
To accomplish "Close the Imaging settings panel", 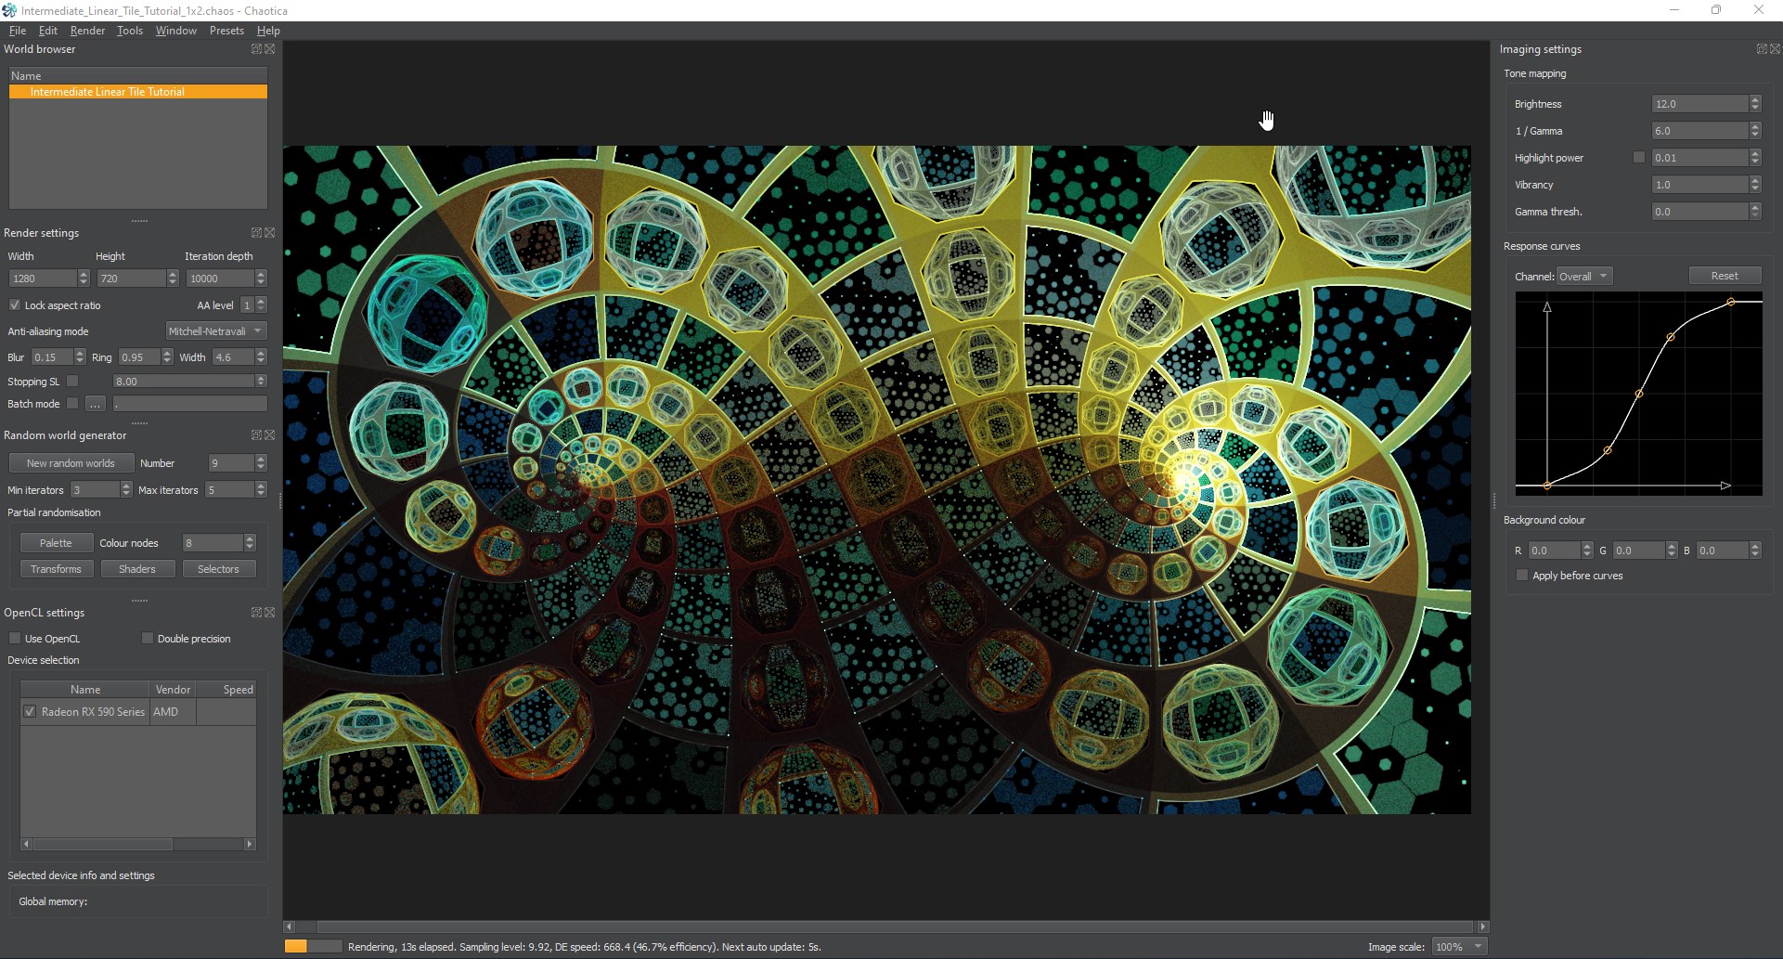I will [1775, 49].
